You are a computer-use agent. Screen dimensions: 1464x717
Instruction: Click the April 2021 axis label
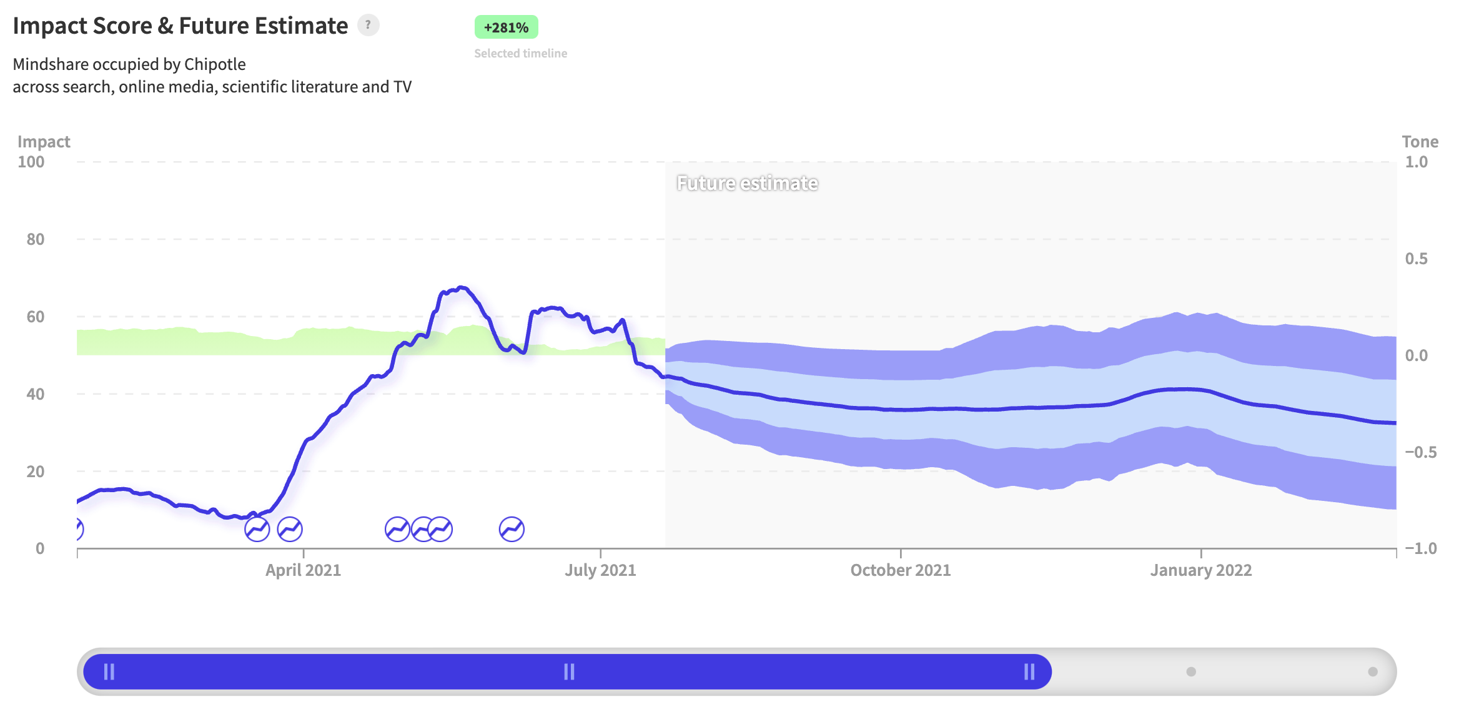(x=303, y=570)
